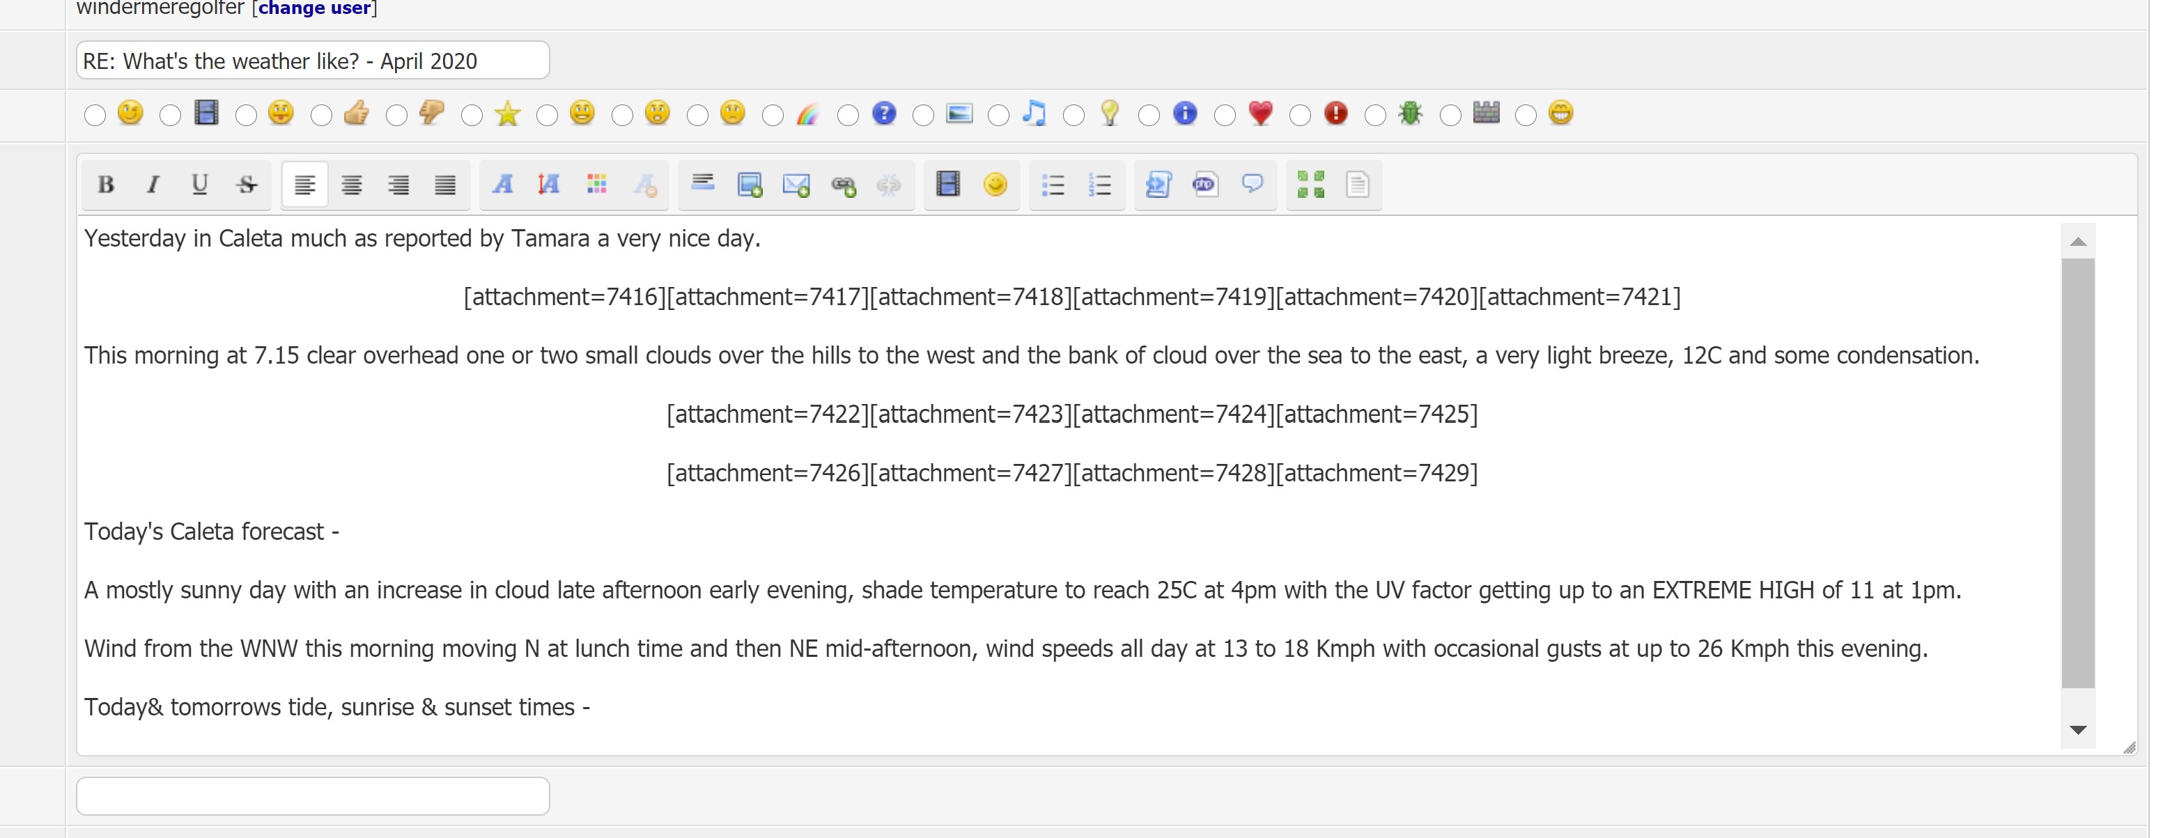The height and width of the screenshot is (838, 2163).
Task: Select the thumbs up post icon radio
Action: 322,115
